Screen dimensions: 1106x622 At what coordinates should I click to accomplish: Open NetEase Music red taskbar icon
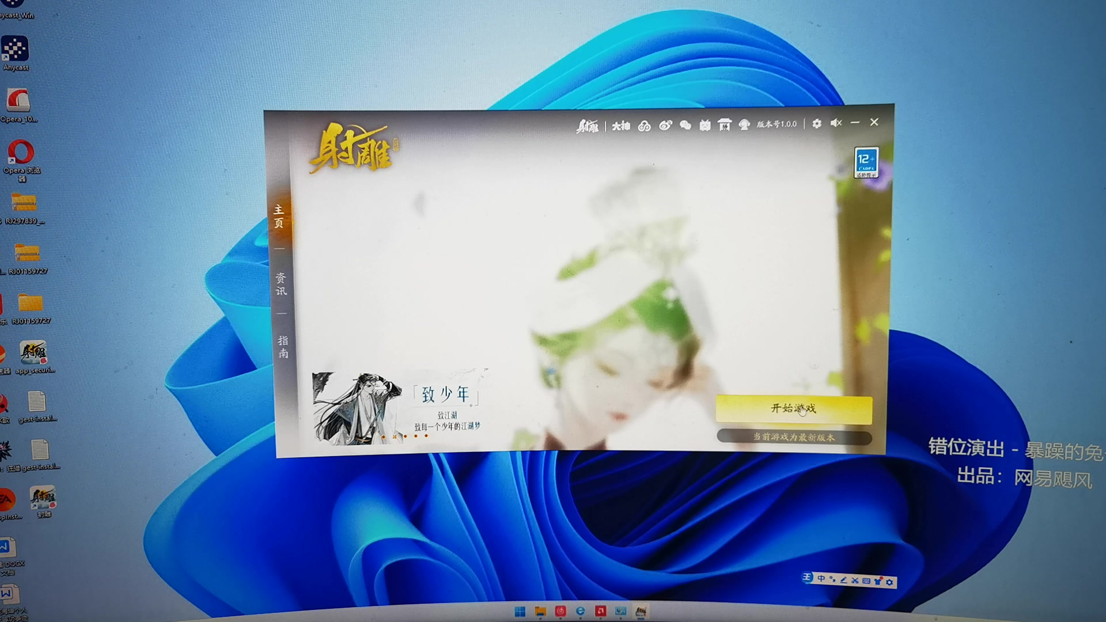pyautogui.click(x=560, y=611)
